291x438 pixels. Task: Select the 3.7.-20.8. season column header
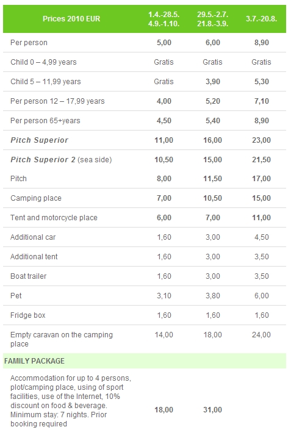[x=261, y=19]
